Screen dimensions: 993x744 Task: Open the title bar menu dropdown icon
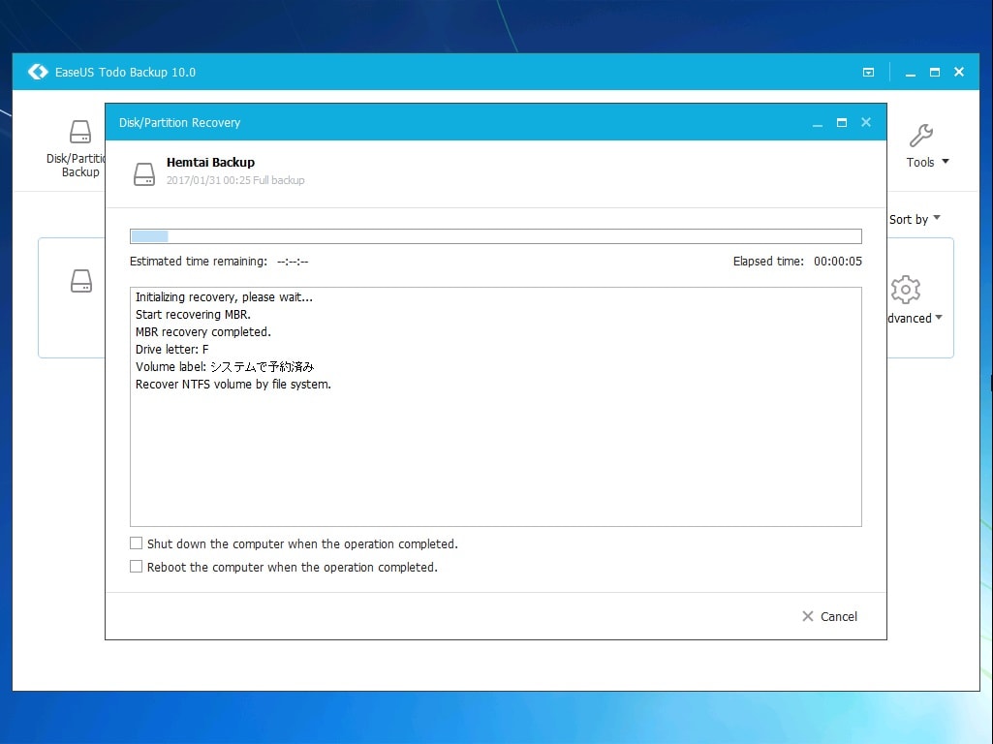pyautogui.click(x=868, y=73)
